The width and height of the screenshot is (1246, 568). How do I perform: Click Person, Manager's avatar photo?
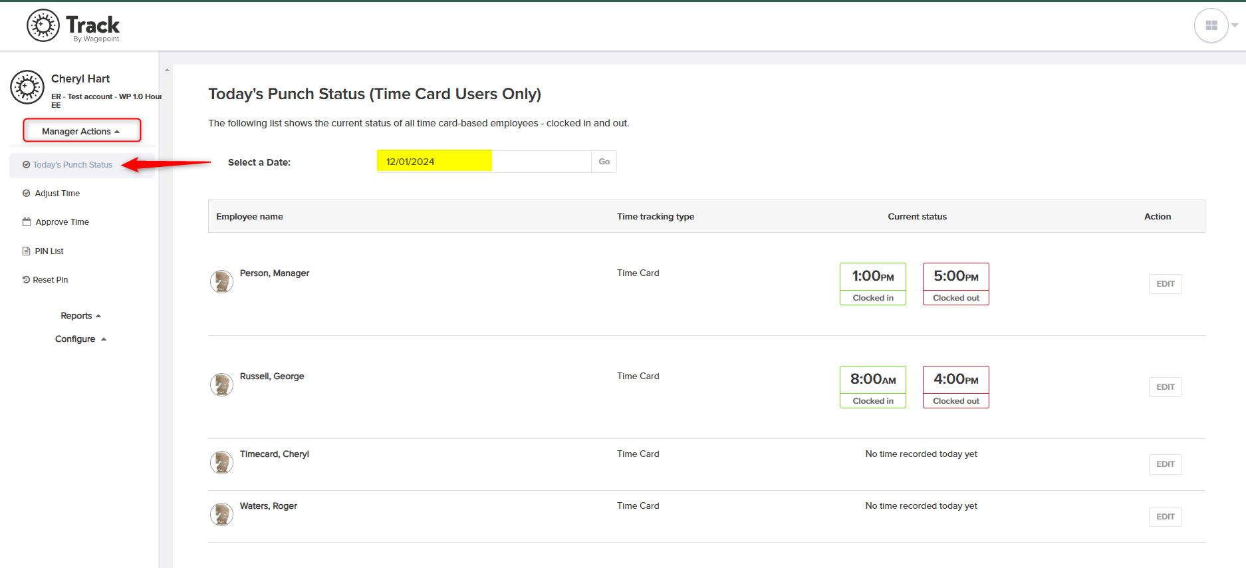click(221, 281)
